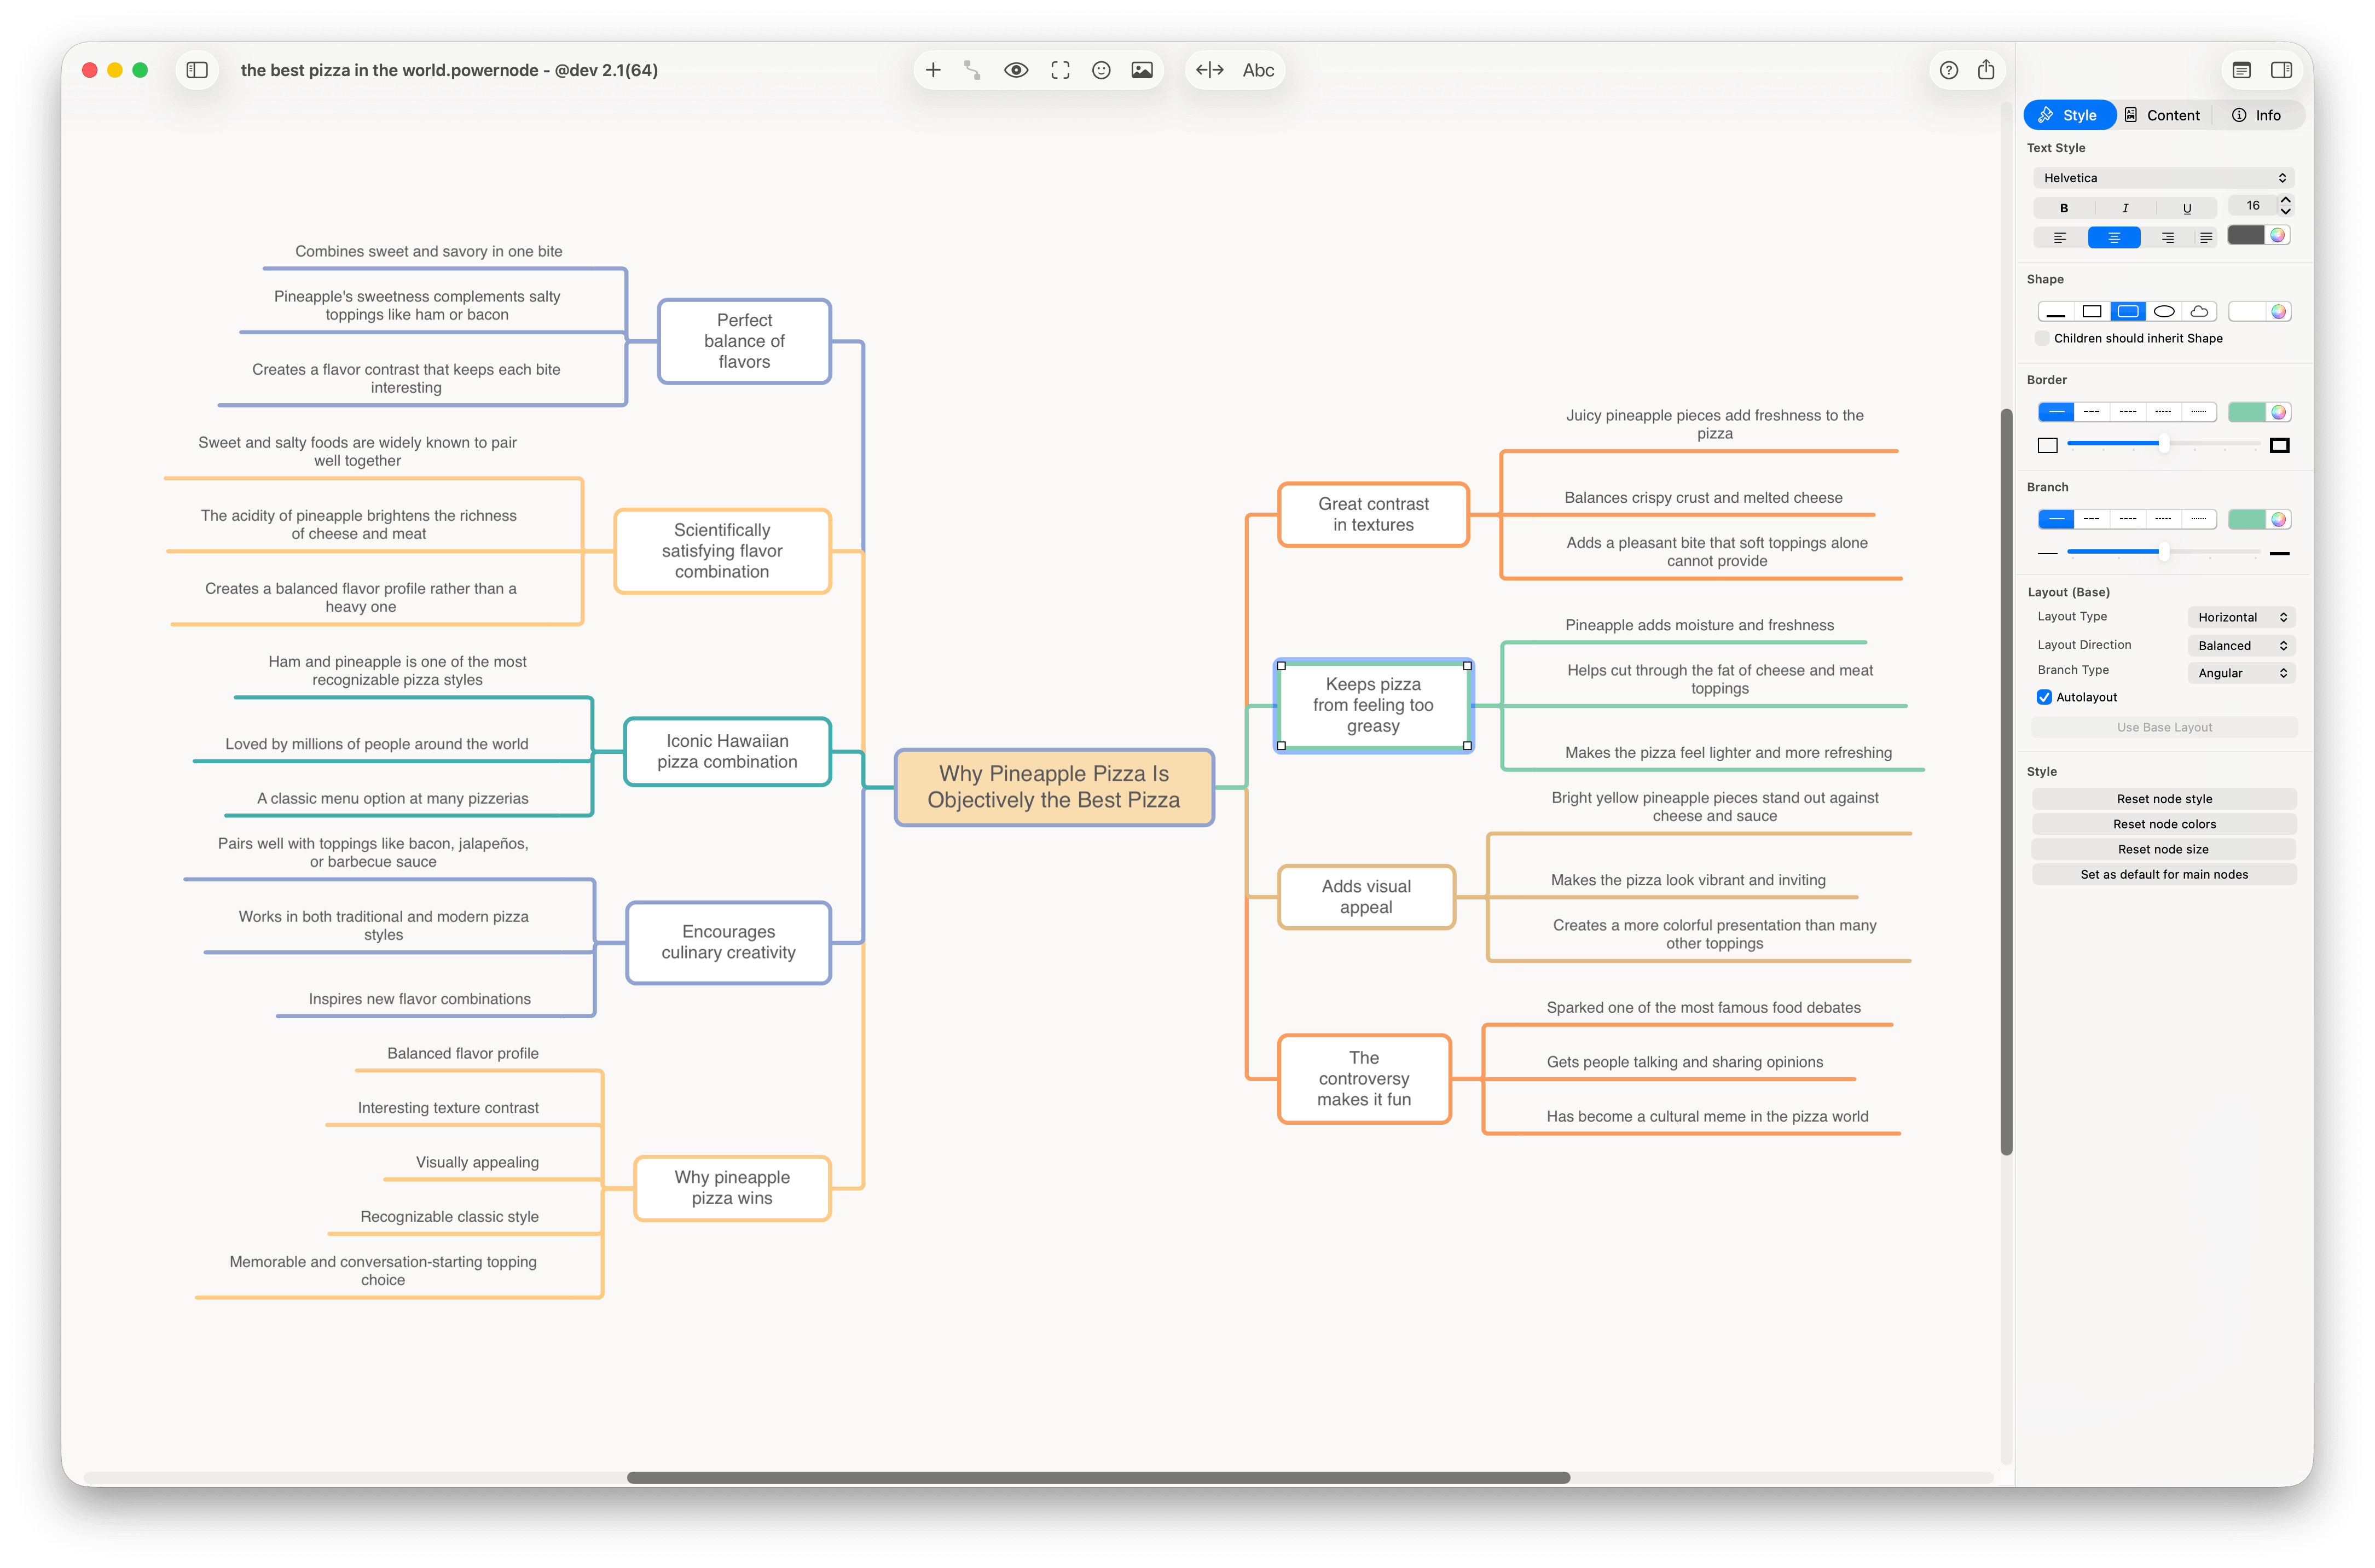The width and height of the screenshot is (2375, 1568).
Task: Open the Branch Type dropdown
Action: click(2241, 672)
